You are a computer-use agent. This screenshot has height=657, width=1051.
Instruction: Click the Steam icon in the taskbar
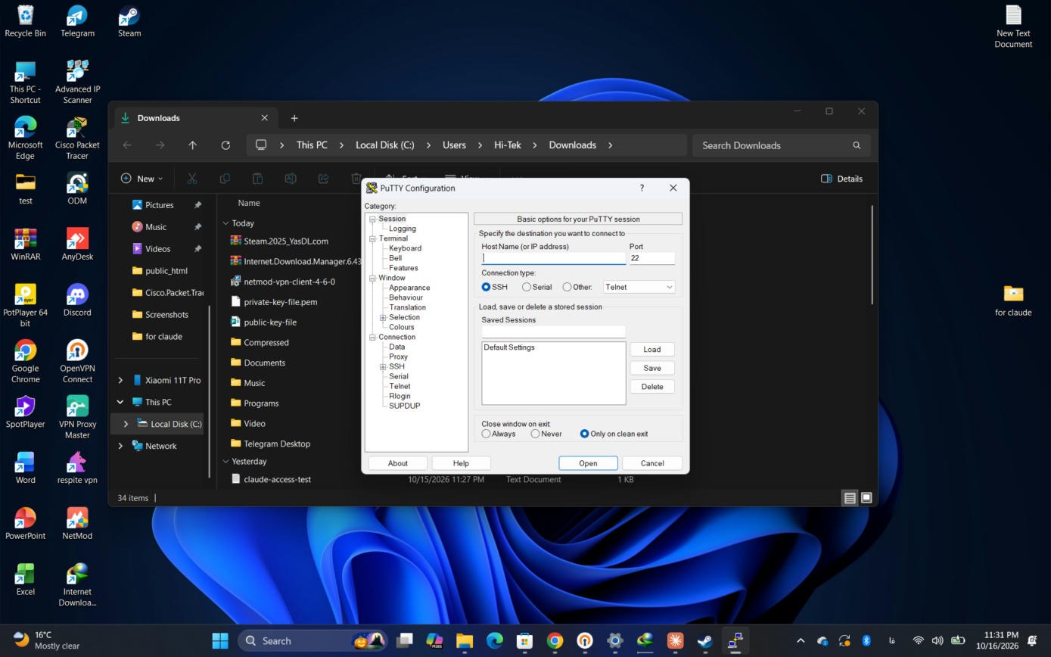704,641
